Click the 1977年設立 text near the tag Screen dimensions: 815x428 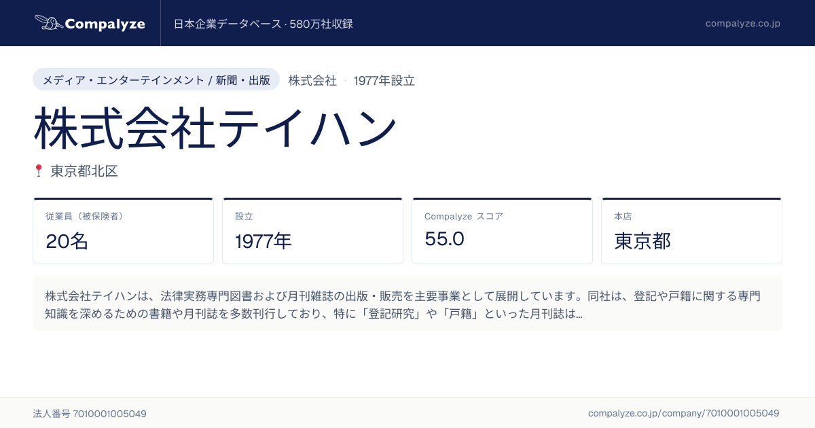tap(384, 80)
